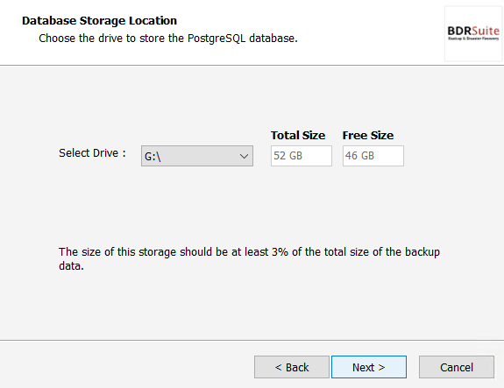Click the 'Backup & Disaster Recovery' tagline under logo
504x388 pixels.
[473, 39]
